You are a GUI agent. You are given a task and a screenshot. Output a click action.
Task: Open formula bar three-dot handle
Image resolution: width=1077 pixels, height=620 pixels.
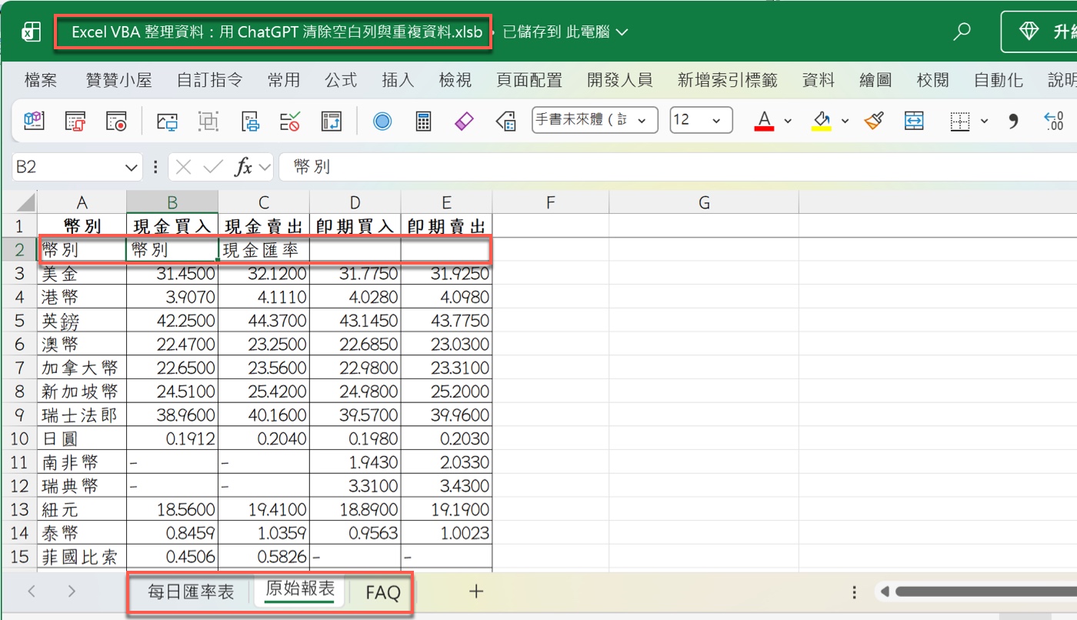[156, 166]
